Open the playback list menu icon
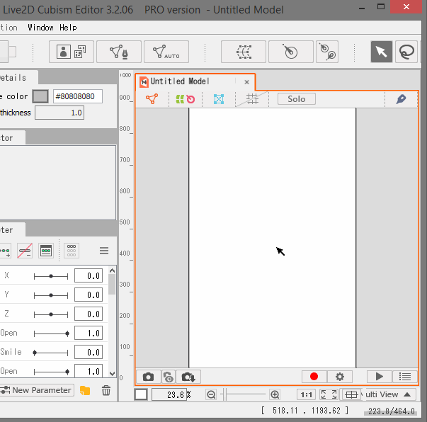This screenshot has height=422, width=427. [405, 377]
